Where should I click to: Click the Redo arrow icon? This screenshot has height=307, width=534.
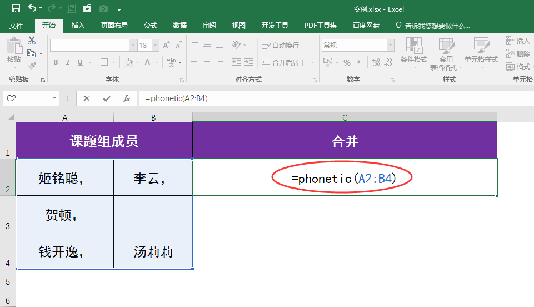pos(52,8)
